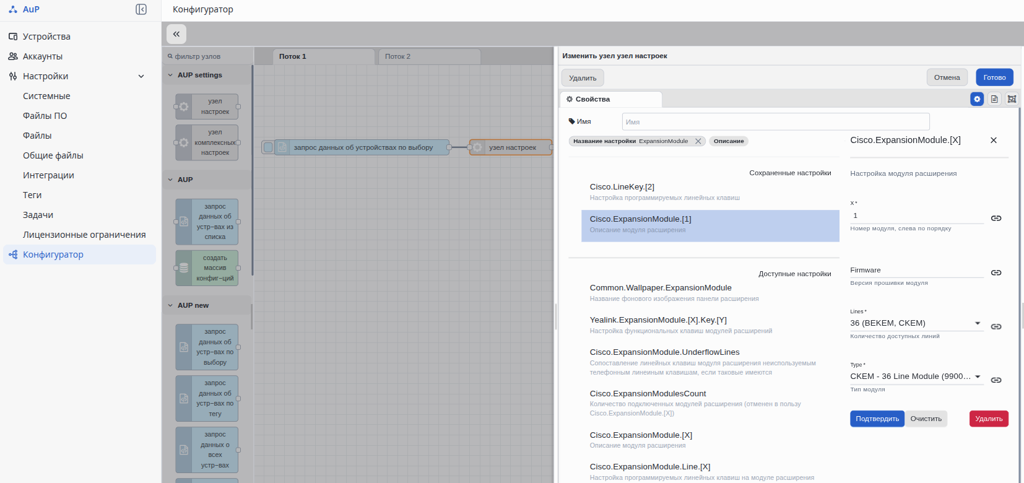Open the Type dropdown

(x=917, y=376)
